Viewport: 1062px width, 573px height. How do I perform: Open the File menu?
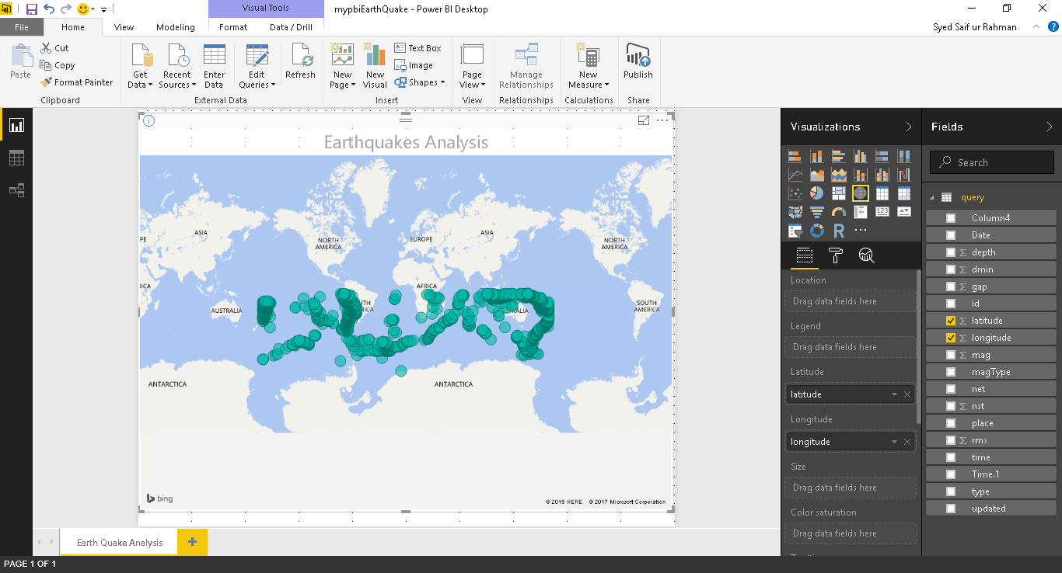tap(22, 26)
